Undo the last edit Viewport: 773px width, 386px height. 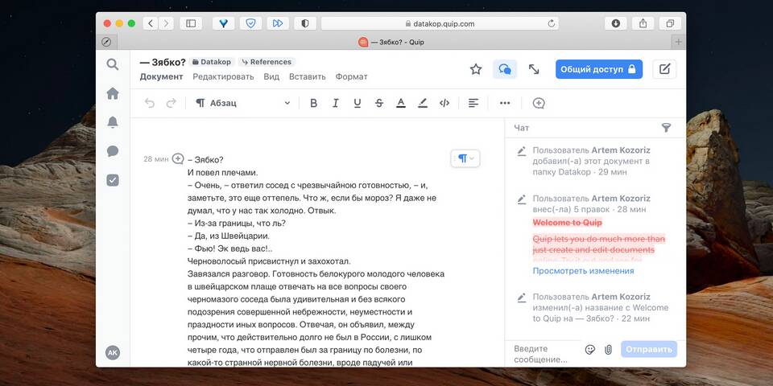pyautogui.click(x=150, y=103)
